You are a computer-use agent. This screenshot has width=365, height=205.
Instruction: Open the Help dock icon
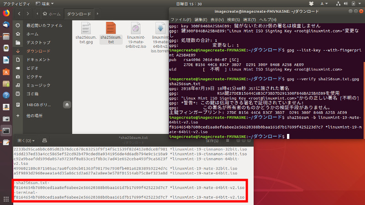click(x=6, y=95)
